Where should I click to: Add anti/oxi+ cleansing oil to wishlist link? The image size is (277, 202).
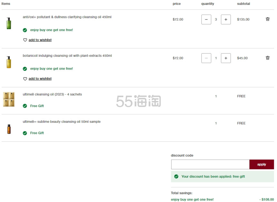coord(40,40)
